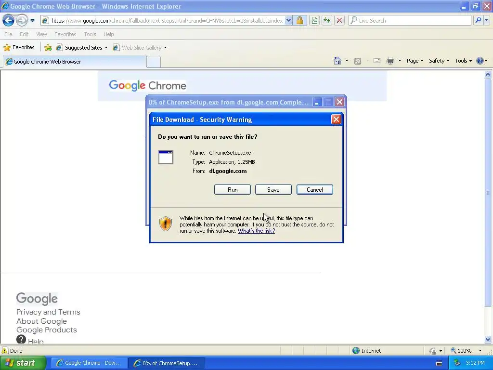The width and height of the screenshot is (493, 370).
Task: Switch to 0% of ChromeSetup taskbar item
Action: click(167, 363)
